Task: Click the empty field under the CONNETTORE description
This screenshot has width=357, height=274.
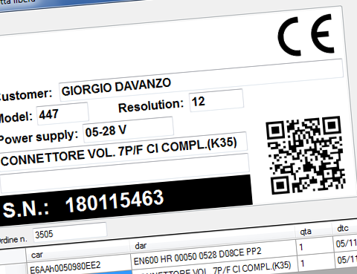Action: 125,173
